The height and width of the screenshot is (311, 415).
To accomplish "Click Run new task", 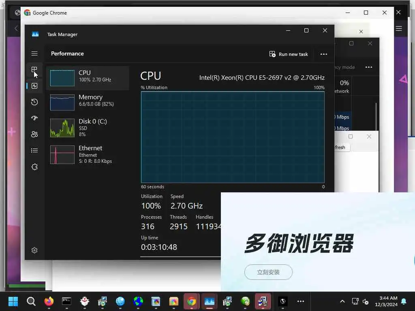I will pos(289,54).
